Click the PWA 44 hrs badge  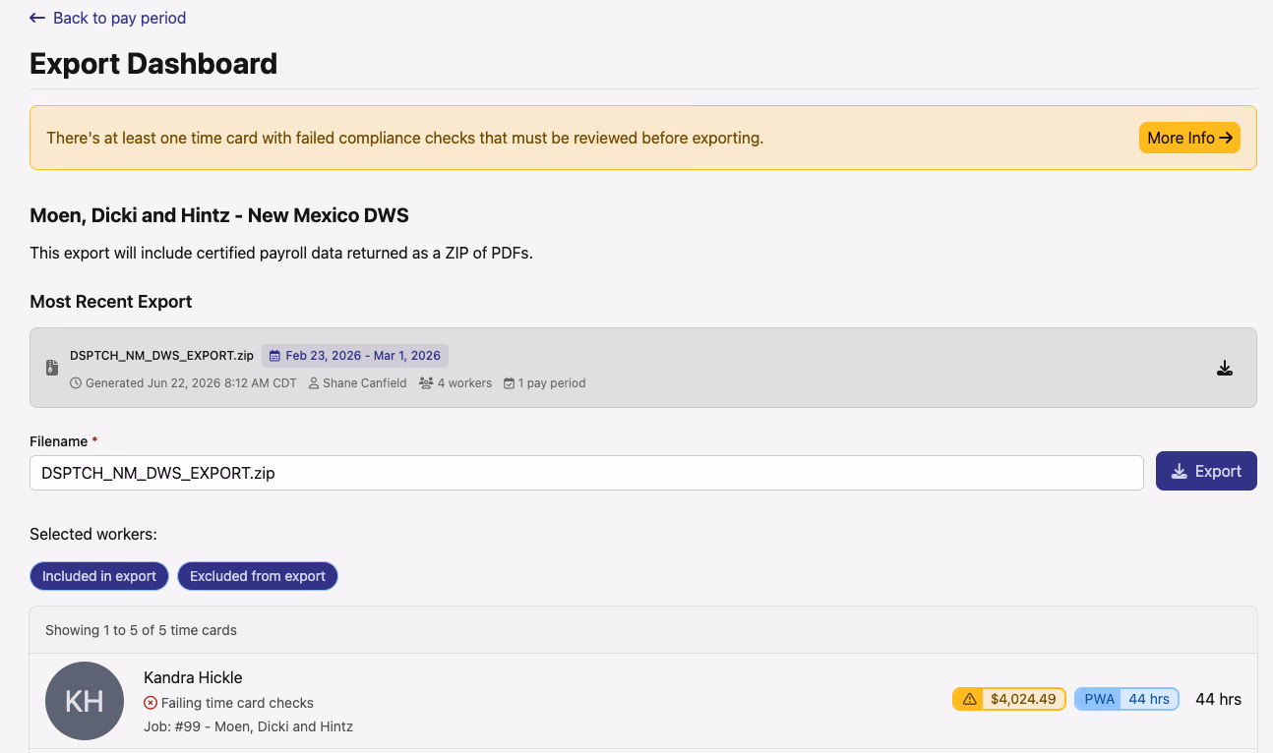[1126, 699]
